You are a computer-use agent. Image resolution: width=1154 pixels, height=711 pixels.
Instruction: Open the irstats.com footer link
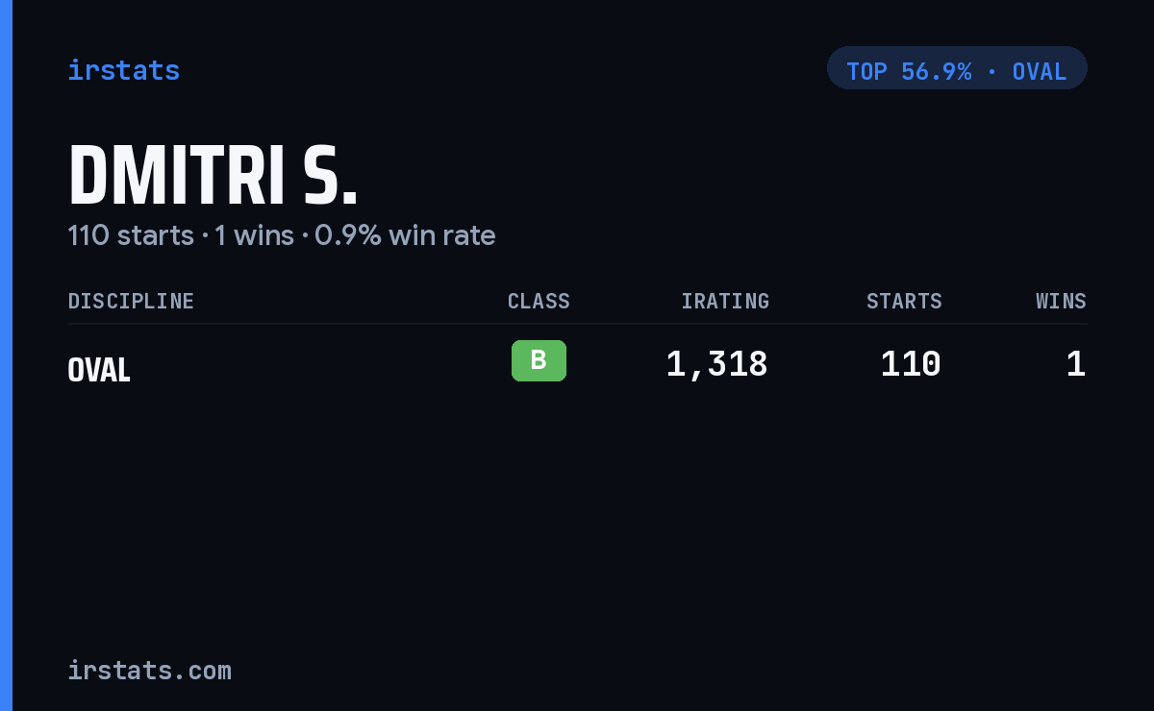click(149, 671)
